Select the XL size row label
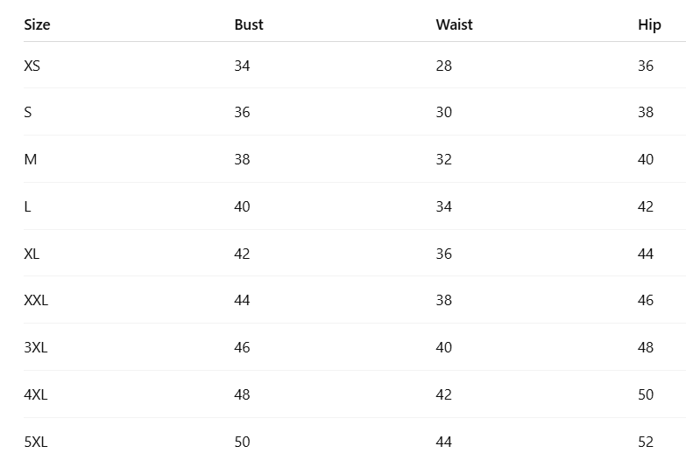This screenshot has height=460, width=686. point(32,254)
